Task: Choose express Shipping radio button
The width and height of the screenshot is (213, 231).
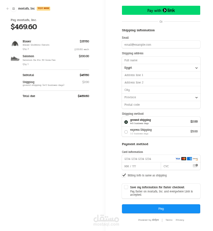Action: tap(126, 132)
